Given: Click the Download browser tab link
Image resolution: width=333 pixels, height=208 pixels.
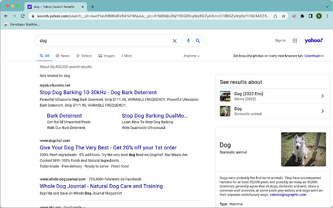Looking at the screenshot, I should (x=314, y=56).
